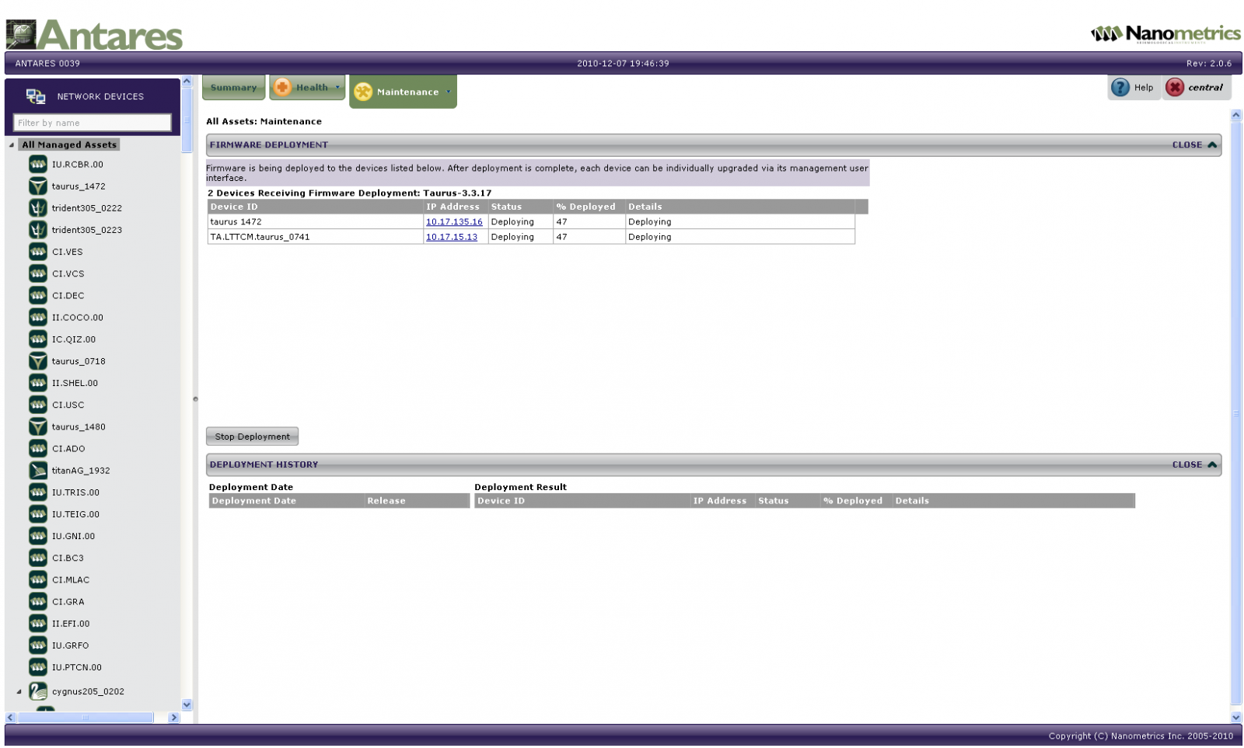
Task: Click the CI.DEC station icon
Action: pos(38,295)
